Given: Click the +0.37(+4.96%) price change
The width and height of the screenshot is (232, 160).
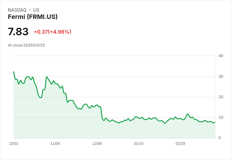Looking at the screenshot, I should tap(52, 32).
